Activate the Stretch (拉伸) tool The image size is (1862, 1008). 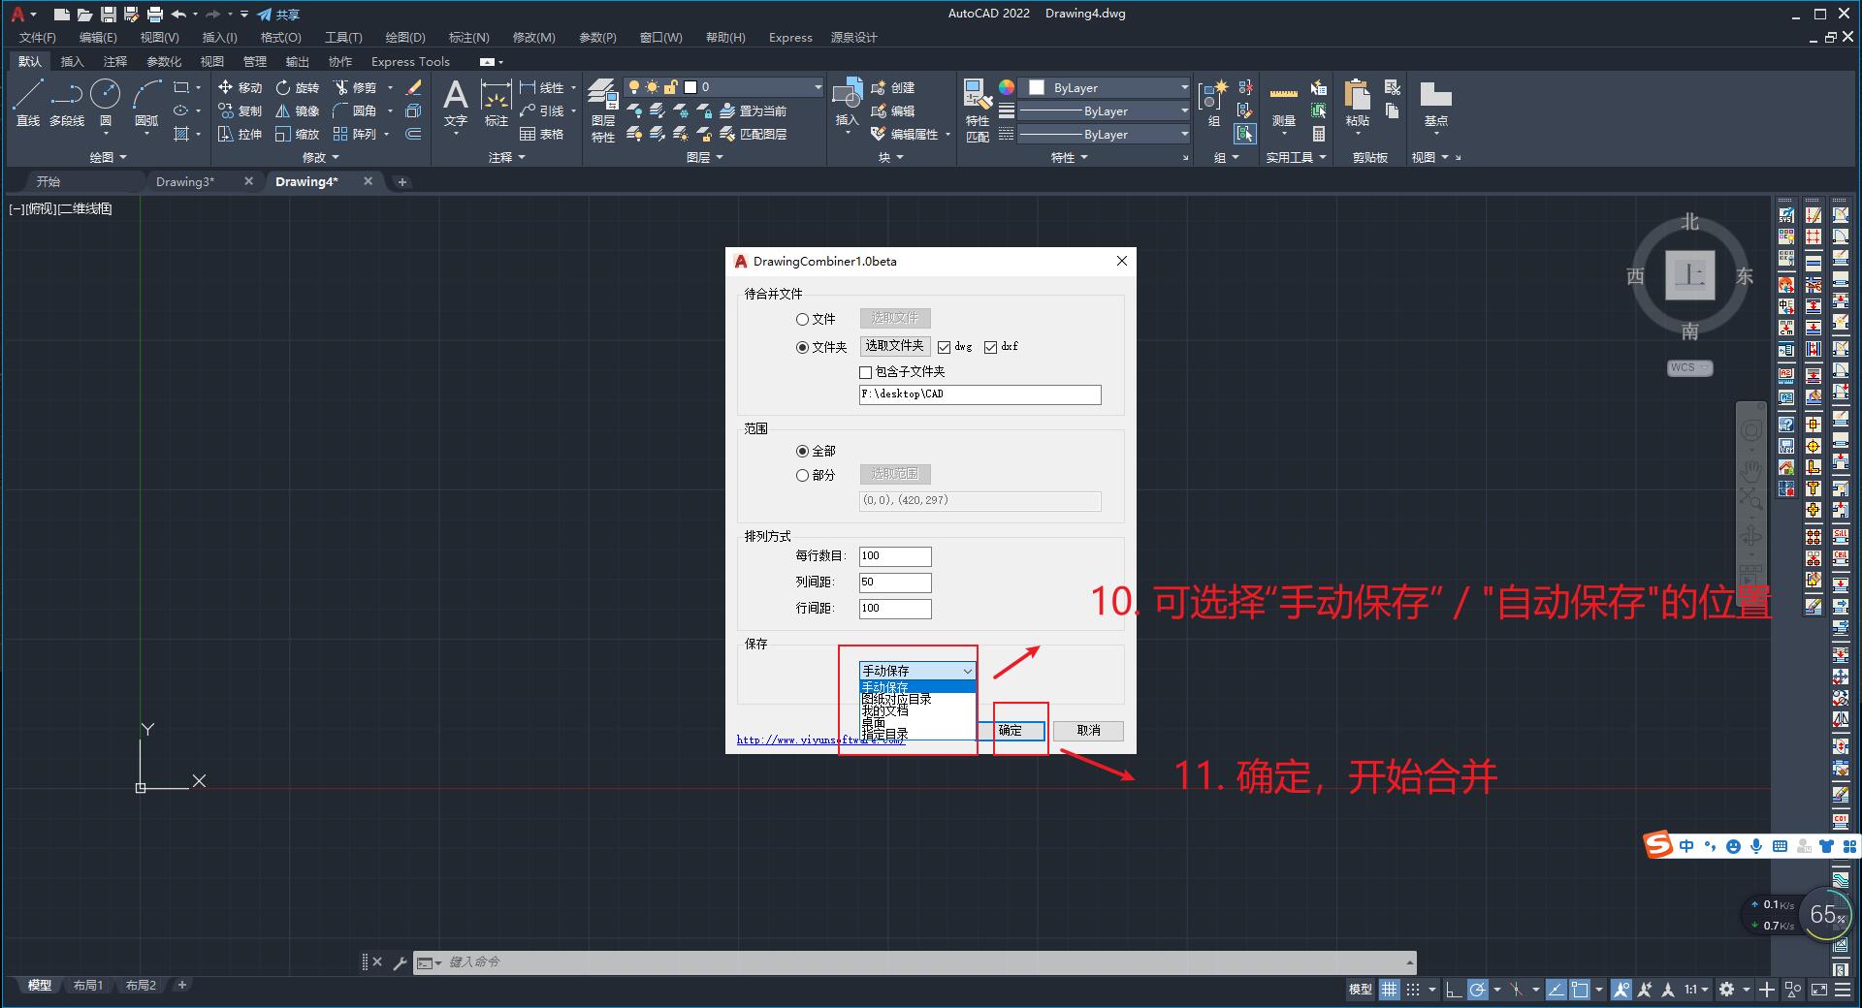tap(240, 134)
